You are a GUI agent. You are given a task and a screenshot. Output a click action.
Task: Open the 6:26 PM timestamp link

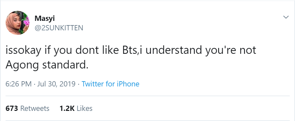tap(18, 84)
